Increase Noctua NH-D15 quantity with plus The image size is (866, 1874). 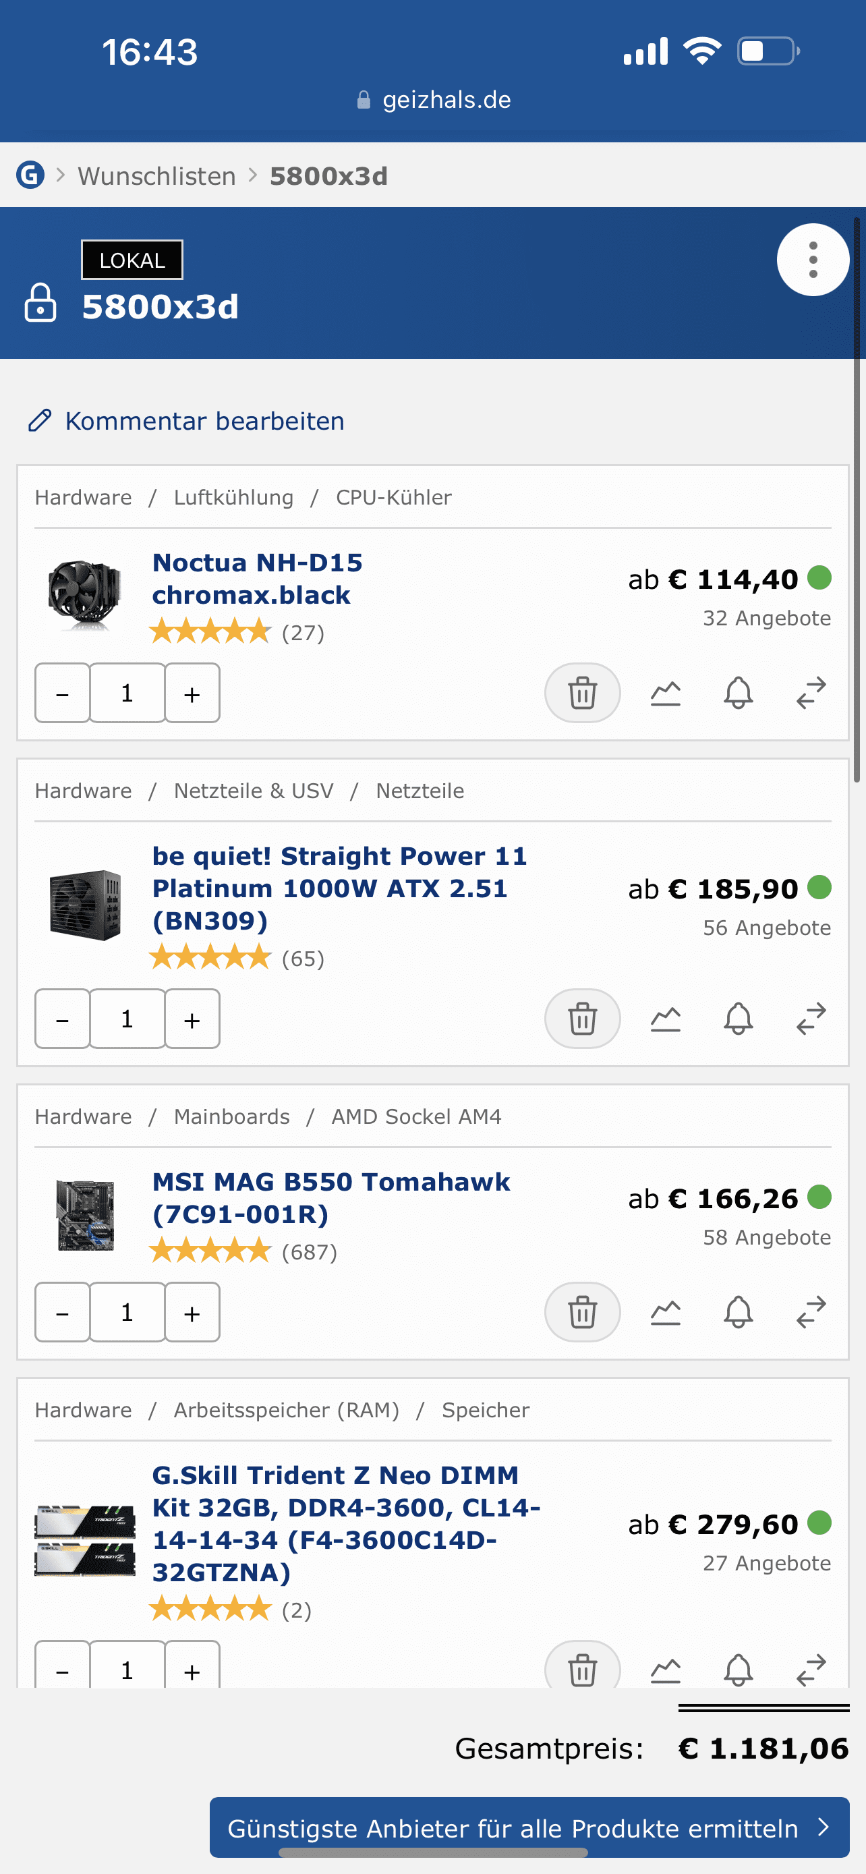point(192,693)
